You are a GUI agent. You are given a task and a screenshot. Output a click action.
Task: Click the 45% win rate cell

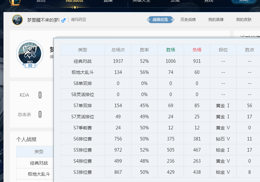[144, 106]
